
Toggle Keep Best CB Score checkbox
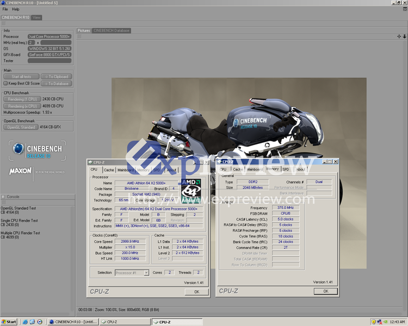[5, 84]
